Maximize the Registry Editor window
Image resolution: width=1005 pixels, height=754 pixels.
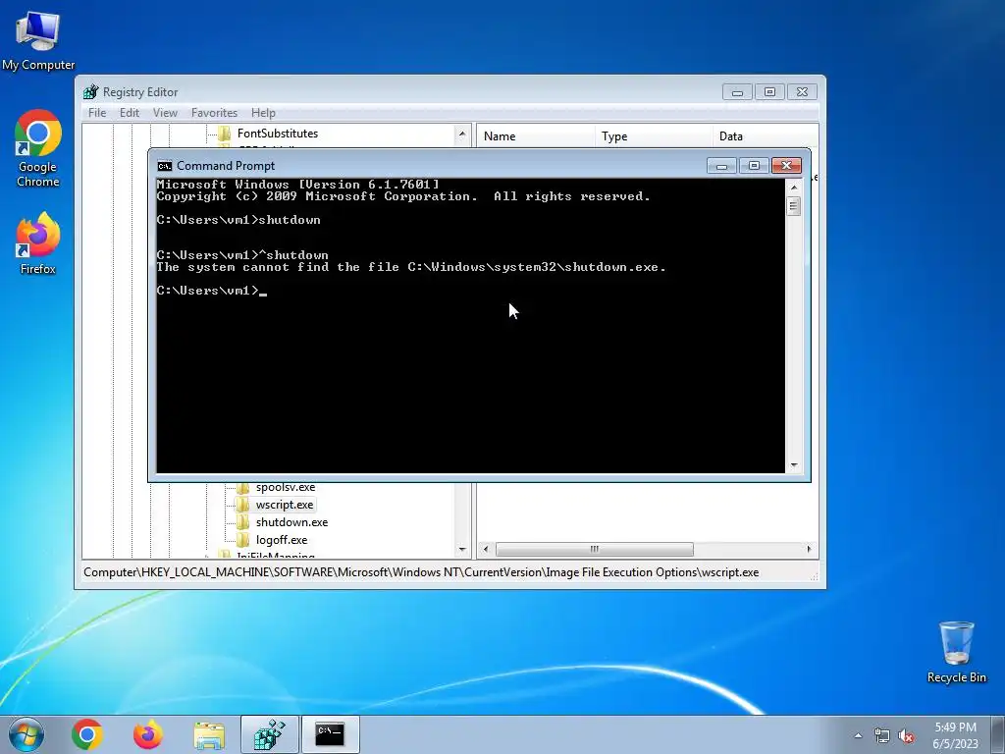769,92
